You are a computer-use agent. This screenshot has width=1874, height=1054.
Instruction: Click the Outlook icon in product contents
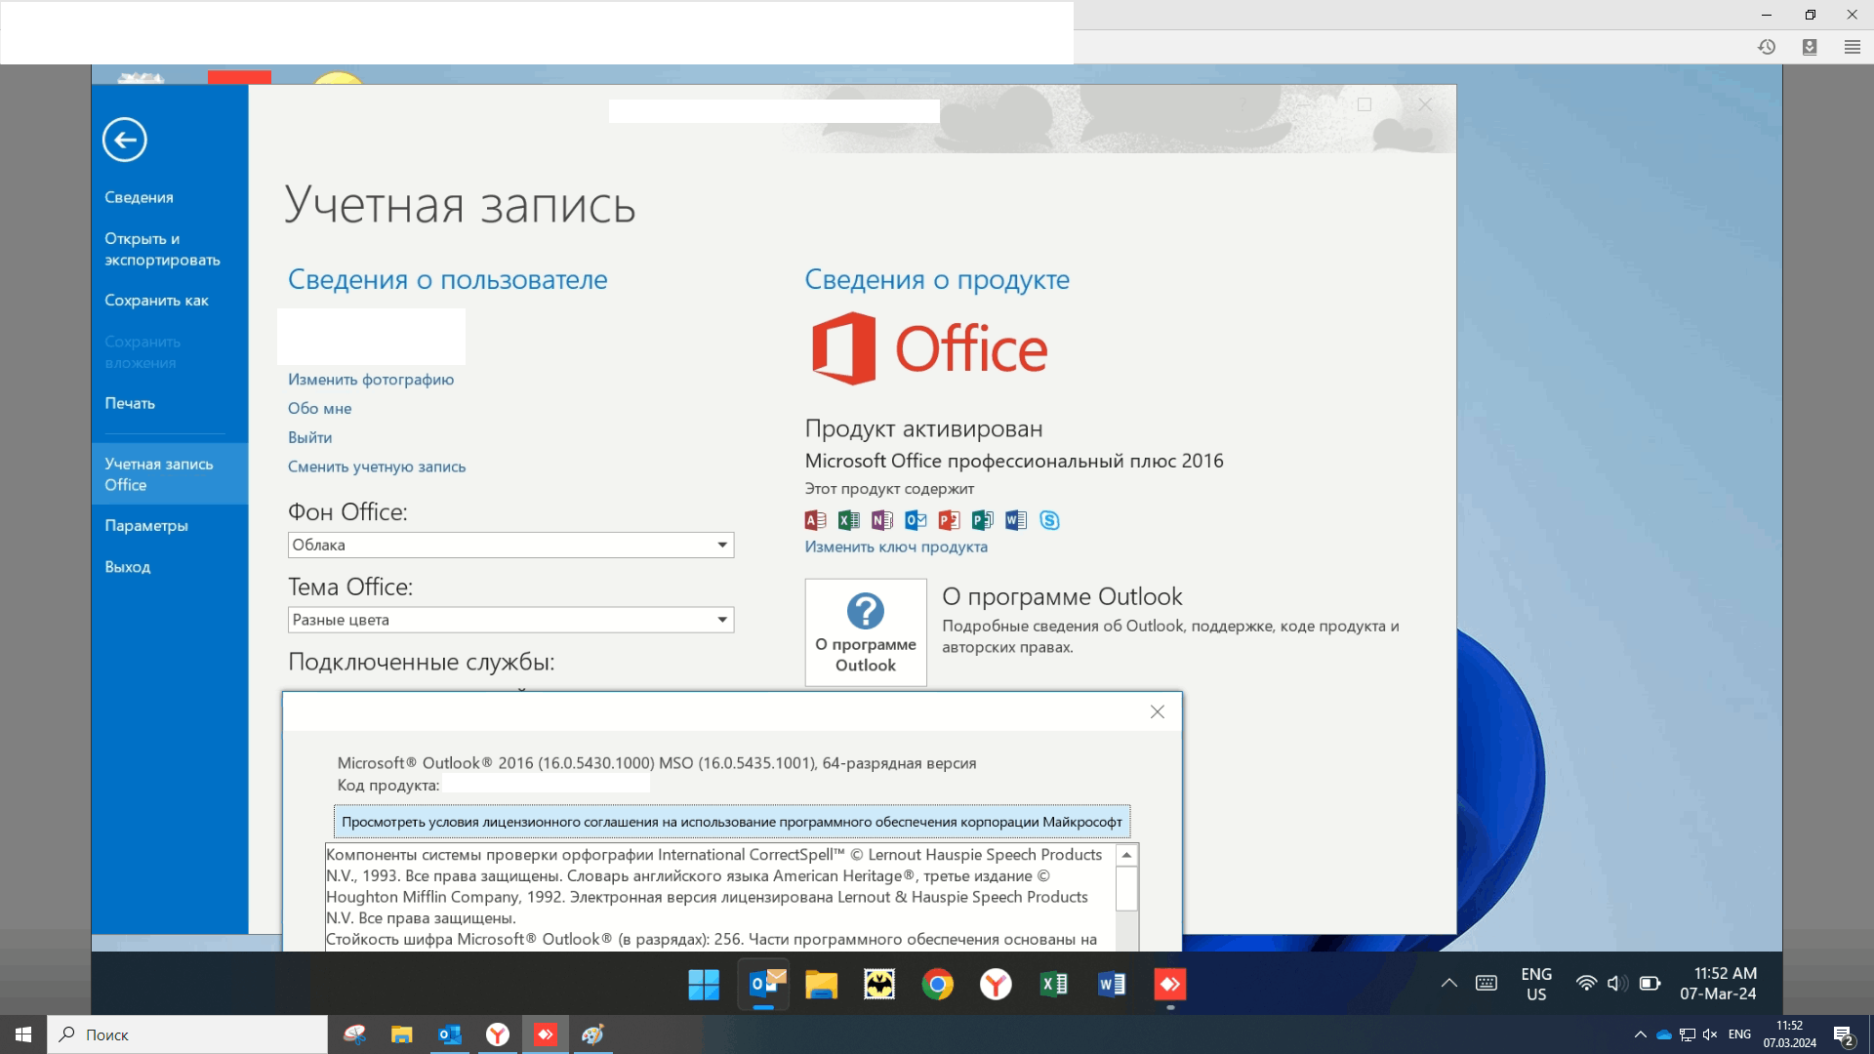pyautogui.click(x=916, y=520)
